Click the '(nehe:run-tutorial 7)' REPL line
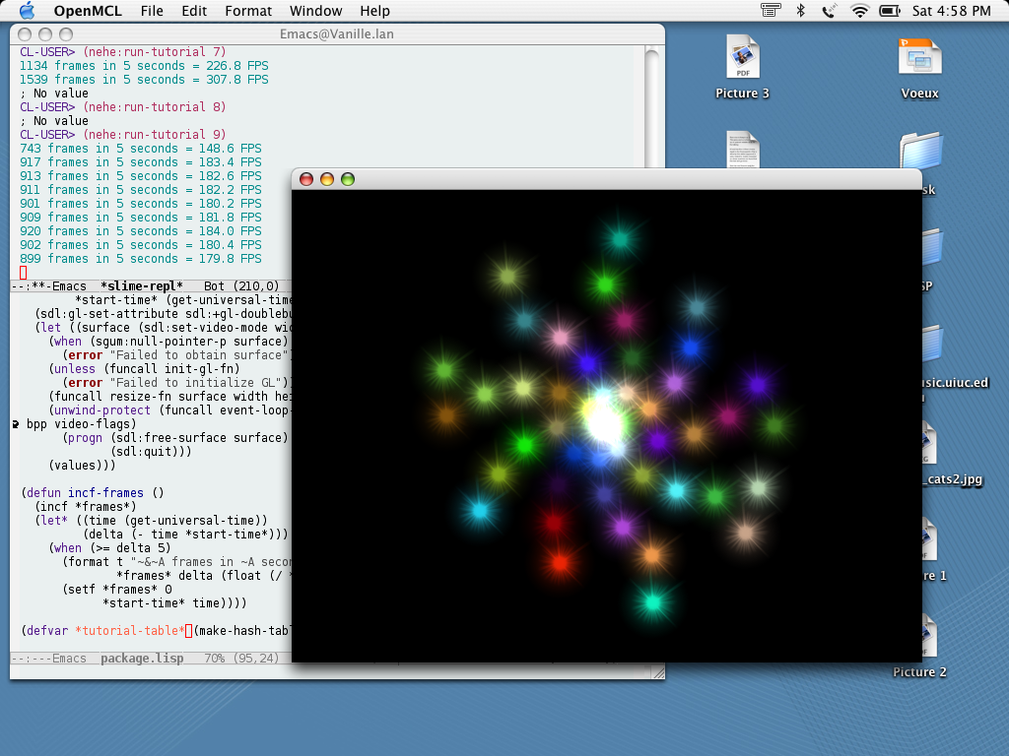 [x=155, y=51]
